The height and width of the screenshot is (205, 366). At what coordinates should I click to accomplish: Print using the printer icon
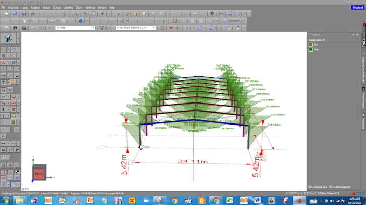point(33,14)
